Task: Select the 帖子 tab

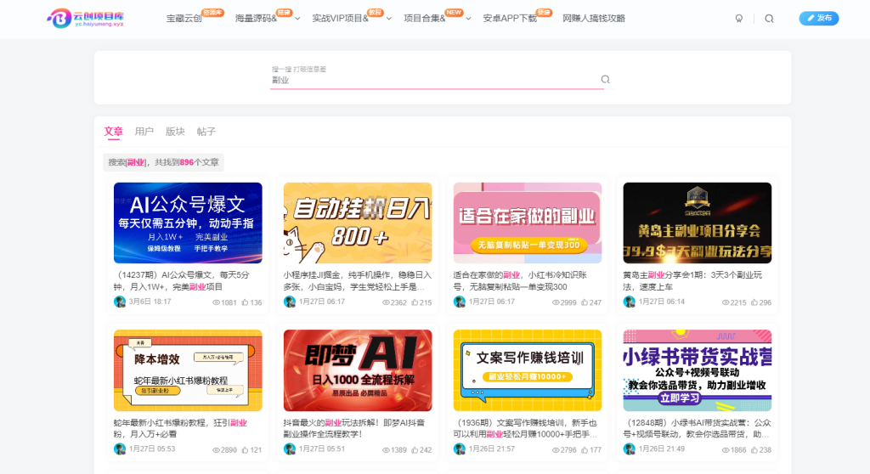Action: point(206,132)
